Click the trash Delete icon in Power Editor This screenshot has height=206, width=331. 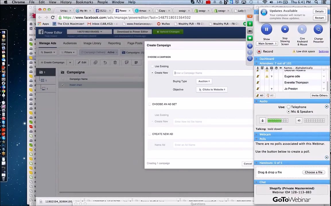(115, 62)
